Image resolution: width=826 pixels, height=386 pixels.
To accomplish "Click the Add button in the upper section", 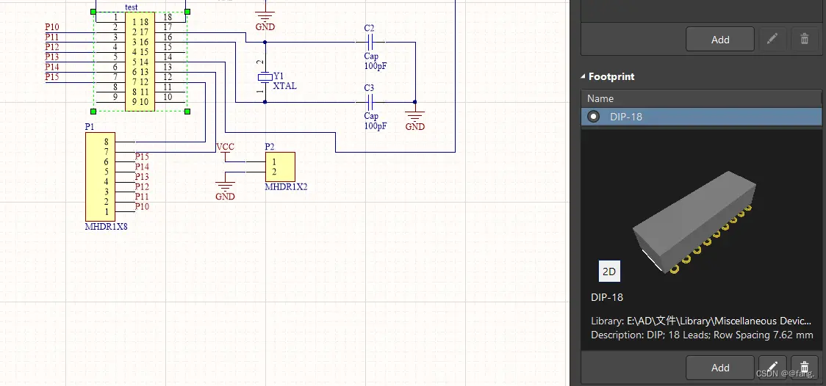I will click(719, 39).
